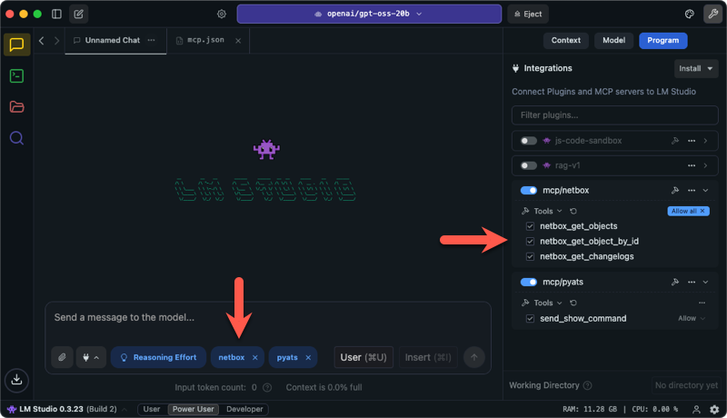The height and width of the screenshot is (418, 727).
Task: Switch to Developer mode in status bar
Action: [x=244, y=409]
